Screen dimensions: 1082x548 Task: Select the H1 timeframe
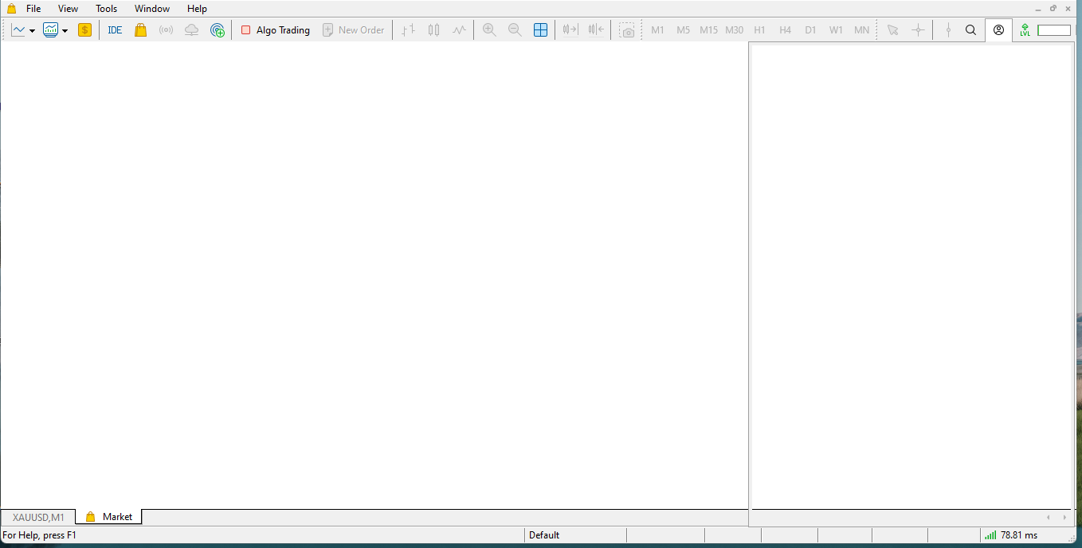click(759, 30)
